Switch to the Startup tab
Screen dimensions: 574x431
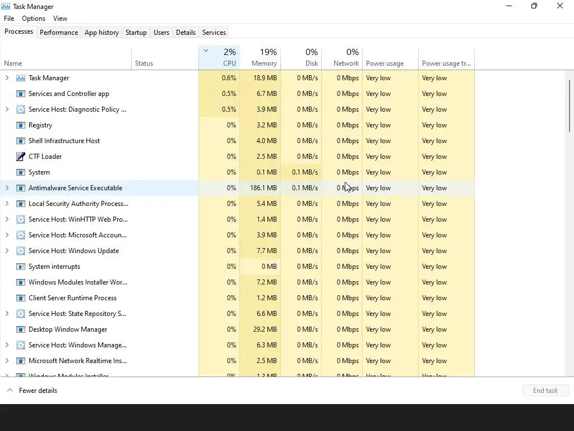click(136, 32)
